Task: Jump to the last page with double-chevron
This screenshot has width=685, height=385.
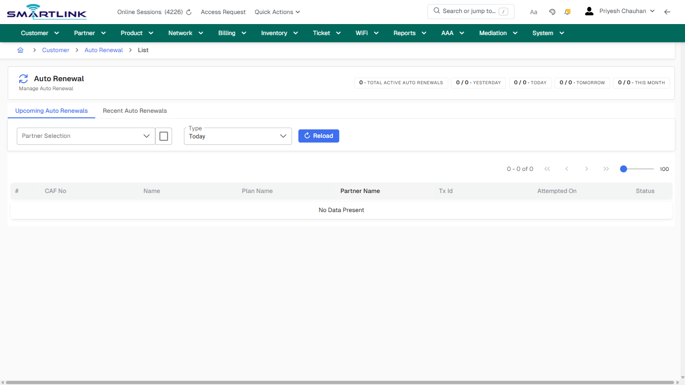Action: pos(606,169)
